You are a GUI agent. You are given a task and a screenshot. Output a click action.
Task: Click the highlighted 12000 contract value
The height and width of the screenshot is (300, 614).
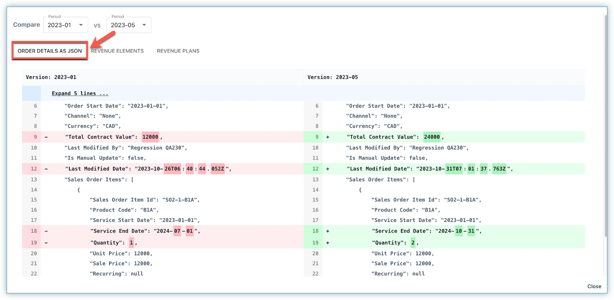[150, 137]
